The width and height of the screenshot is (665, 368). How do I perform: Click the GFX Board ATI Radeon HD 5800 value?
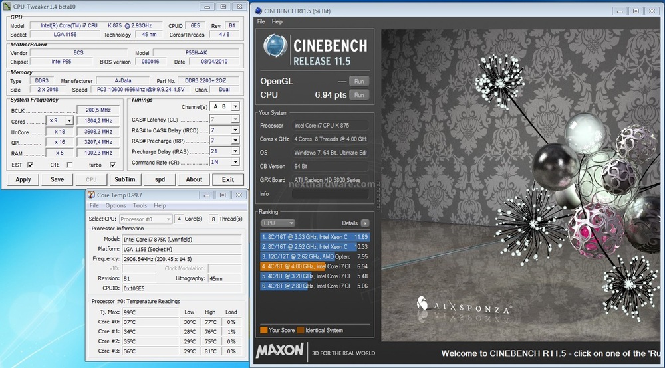(330, 180)
